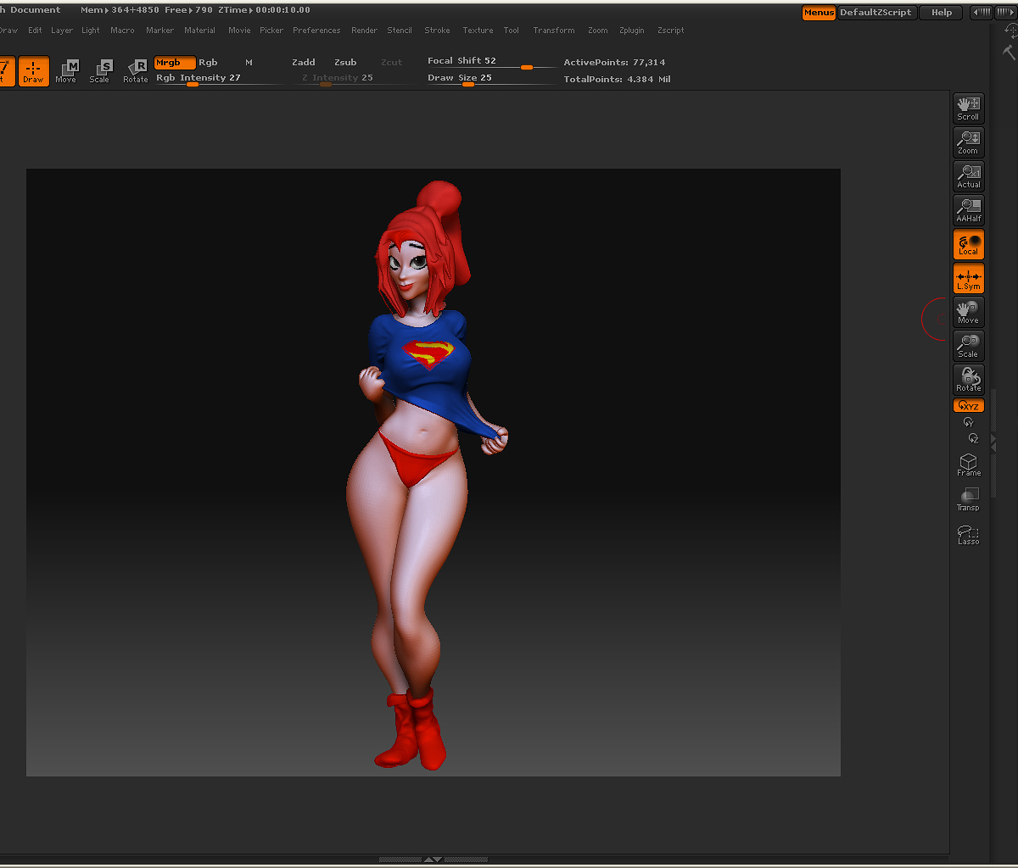
Task: Toggle the Mrgb material-color mode
Action: coord(175,63)
